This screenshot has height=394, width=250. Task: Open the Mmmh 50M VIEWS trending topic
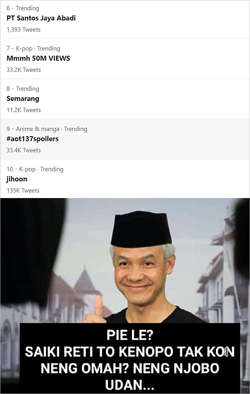tap(38, 58)
